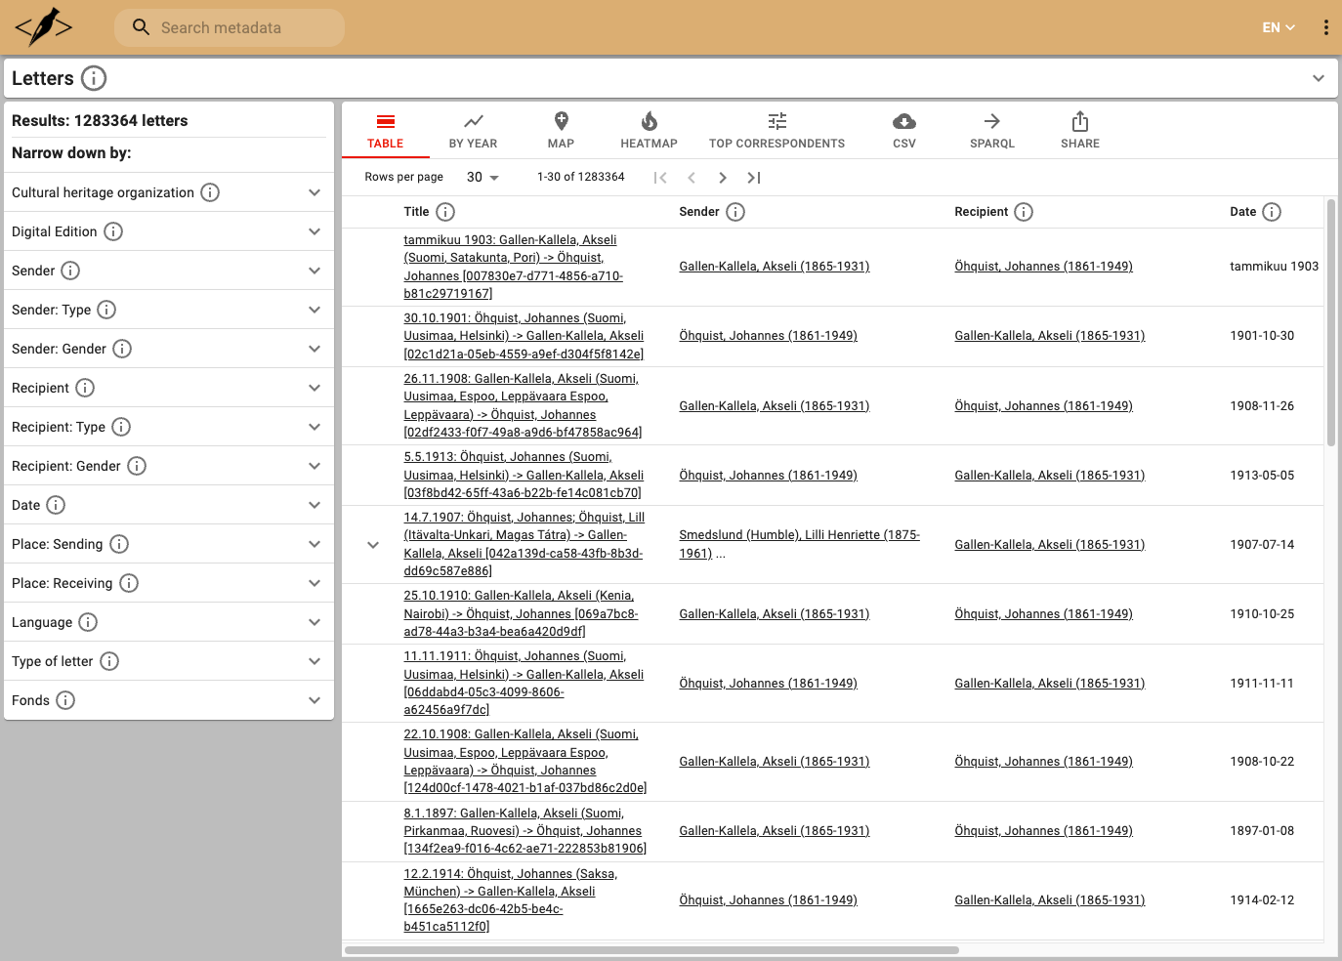Click date cell 1911-11-11
This screenshot has width=1342, height=961.
coord(1262,684)
